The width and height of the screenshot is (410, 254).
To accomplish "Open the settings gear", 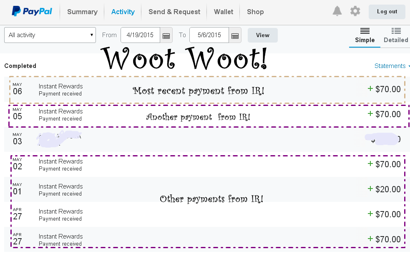I will (355, 11).
